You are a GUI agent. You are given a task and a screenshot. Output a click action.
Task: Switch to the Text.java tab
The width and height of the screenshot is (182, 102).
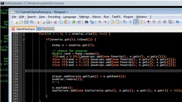pos(45,29)
